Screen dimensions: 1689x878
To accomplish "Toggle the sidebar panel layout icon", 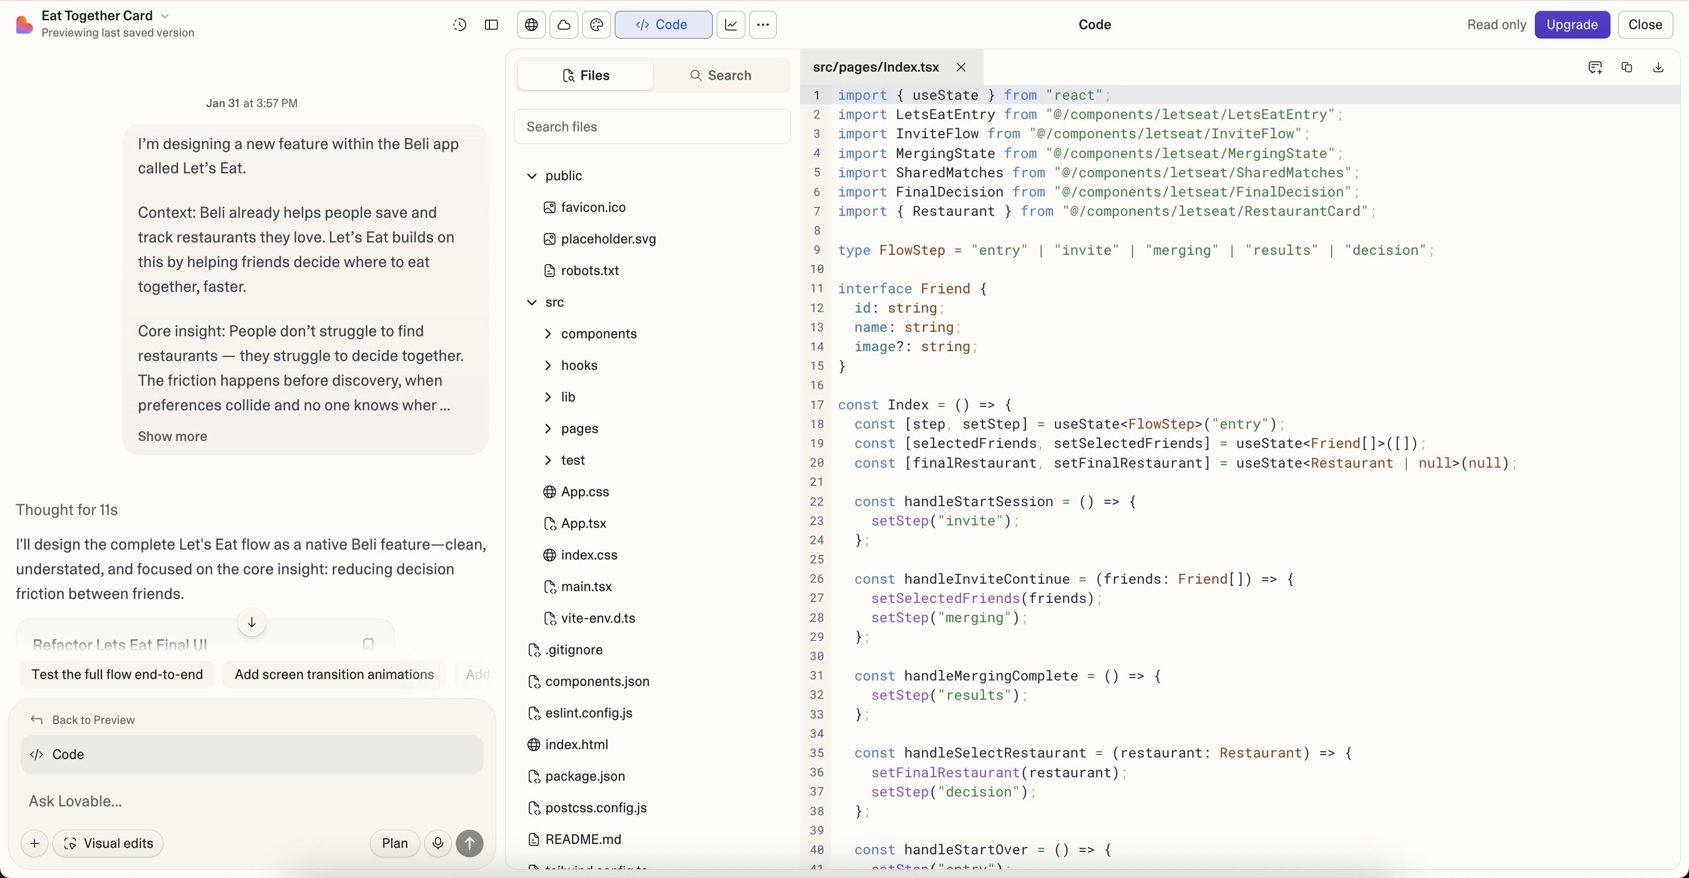I will click(491, 25).
